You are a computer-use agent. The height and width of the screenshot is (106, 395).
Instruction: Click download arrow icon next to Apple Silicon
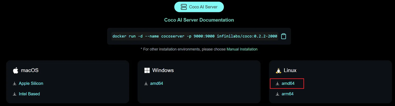click(x=15, y=83)
